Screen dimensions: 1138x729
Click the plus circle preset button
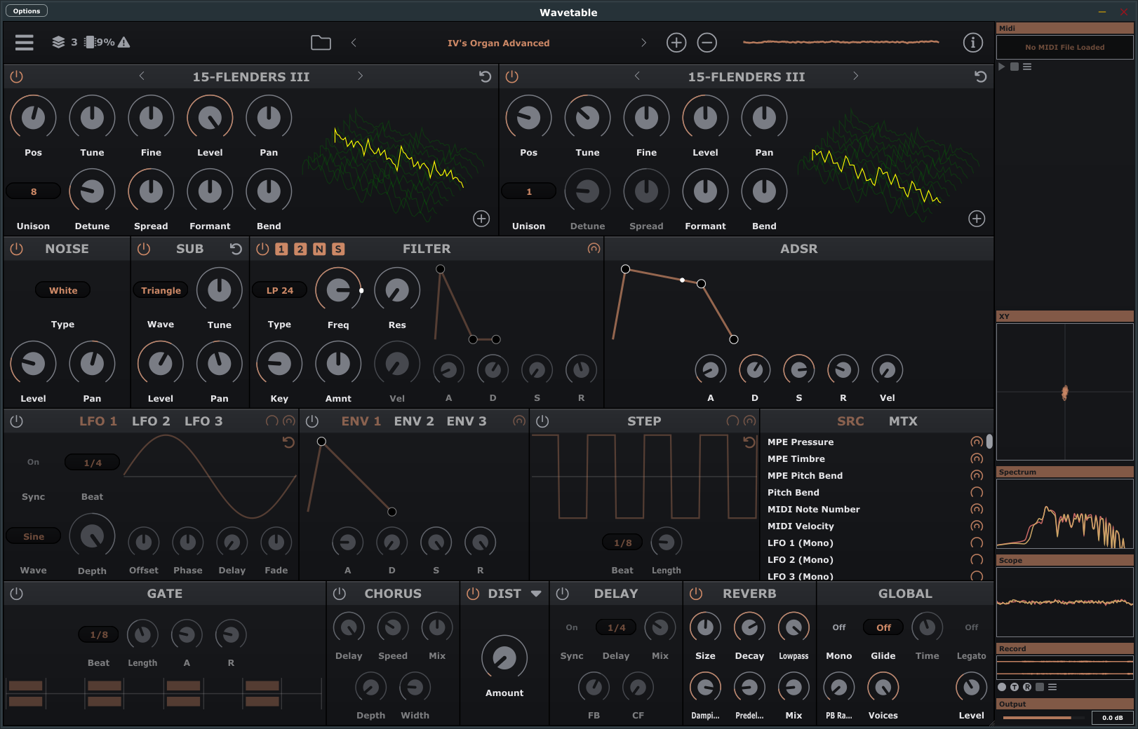[x=676, y=43]
